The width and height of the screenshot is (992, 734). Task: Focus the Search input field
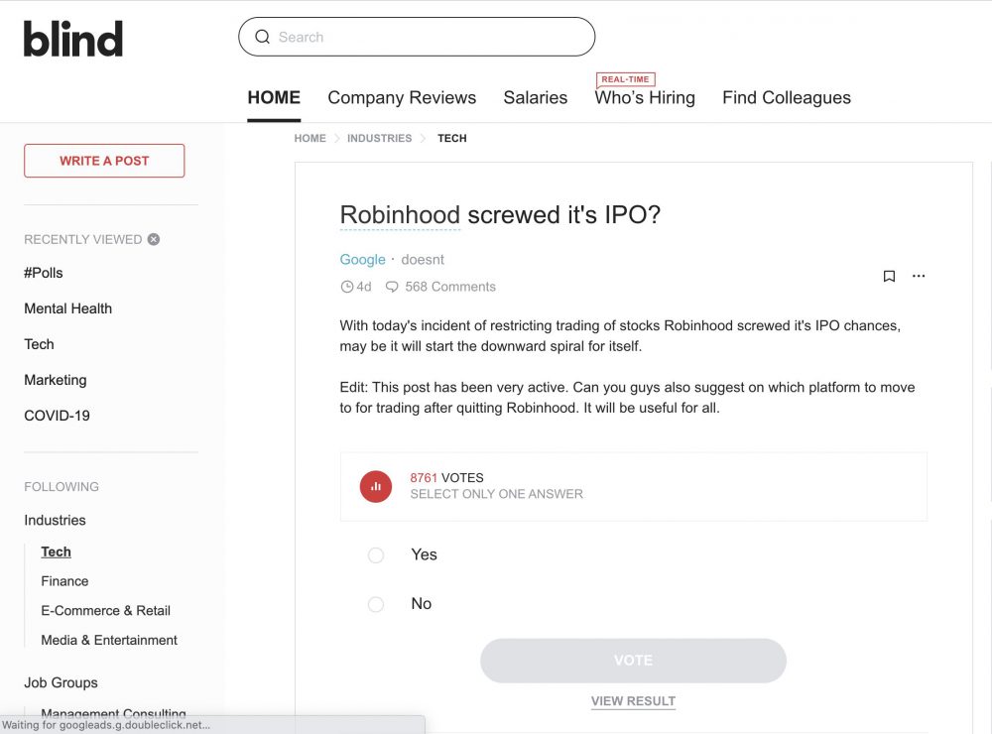click(x=417, y=37)
